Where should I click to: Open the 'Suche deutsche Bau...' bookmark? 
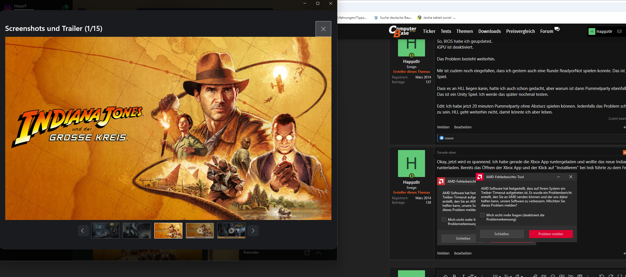click(x=393, y=18)
